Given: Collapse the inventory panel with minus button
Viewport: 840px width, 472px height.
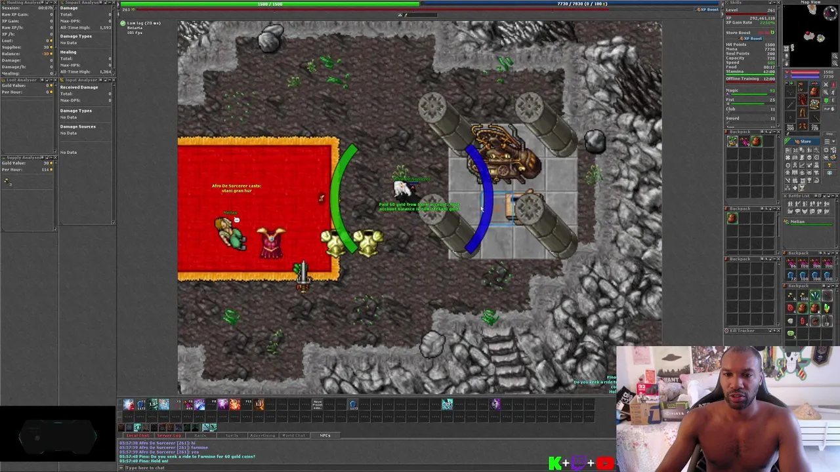Looking at the screenshot, I should coord(787,83).
